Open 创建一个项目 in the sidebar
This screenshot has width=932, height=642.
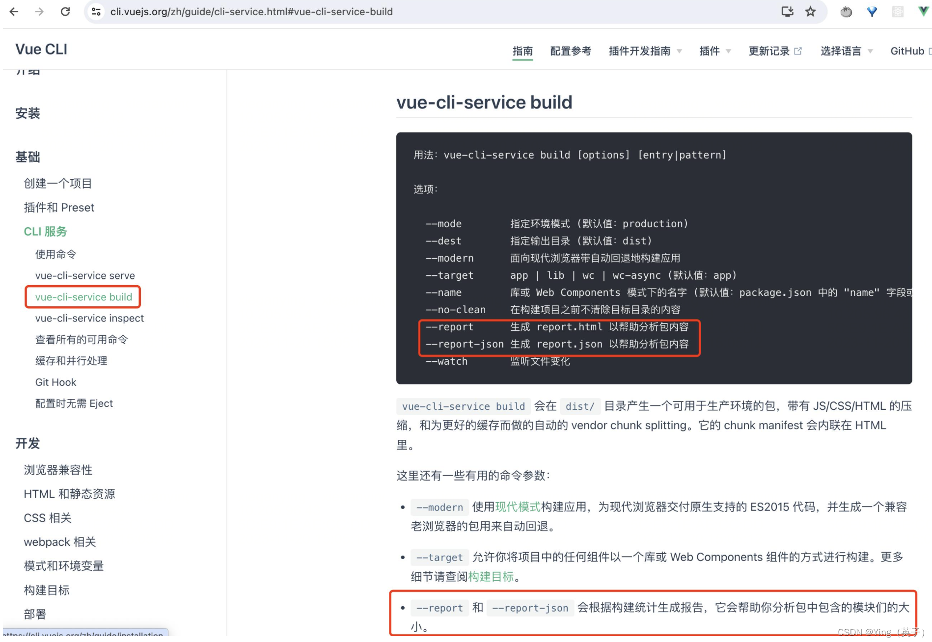coord(58,184)
